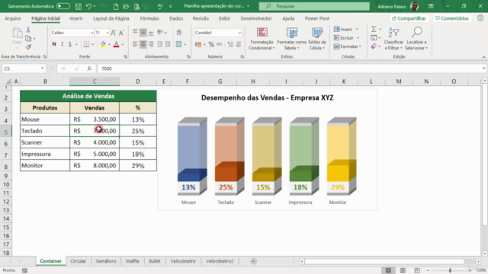Open Classificar e Filtrar menu
The image size is (488, 274).
coord(393,39)
